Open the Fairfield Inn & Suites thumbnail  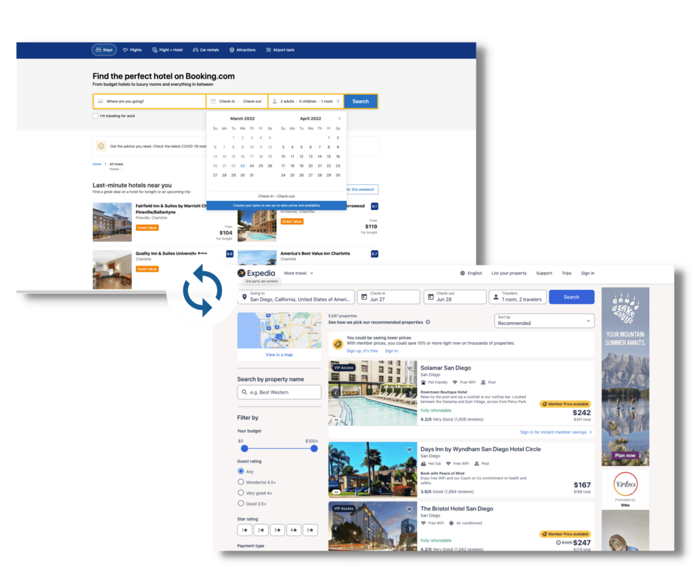coord(112,222)
